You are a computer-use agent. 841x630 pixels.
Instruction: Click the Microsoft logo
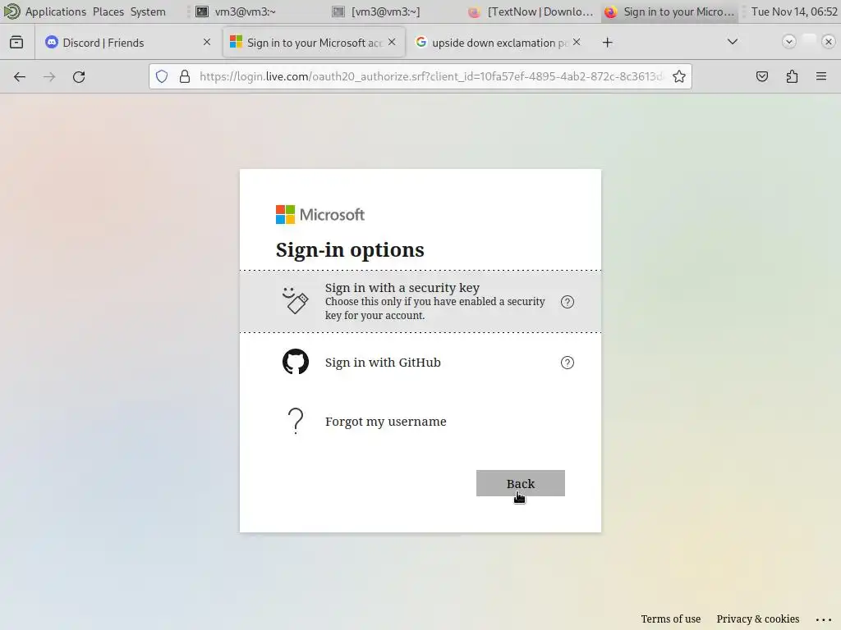tap(320, 214)
